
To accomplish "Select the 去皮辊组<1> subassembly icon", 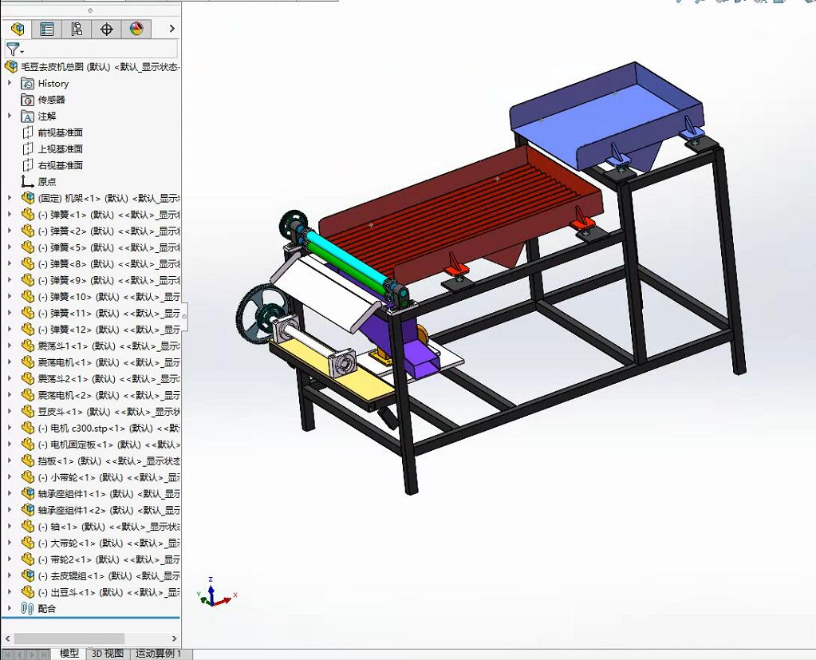I will (x=28, y=575).
